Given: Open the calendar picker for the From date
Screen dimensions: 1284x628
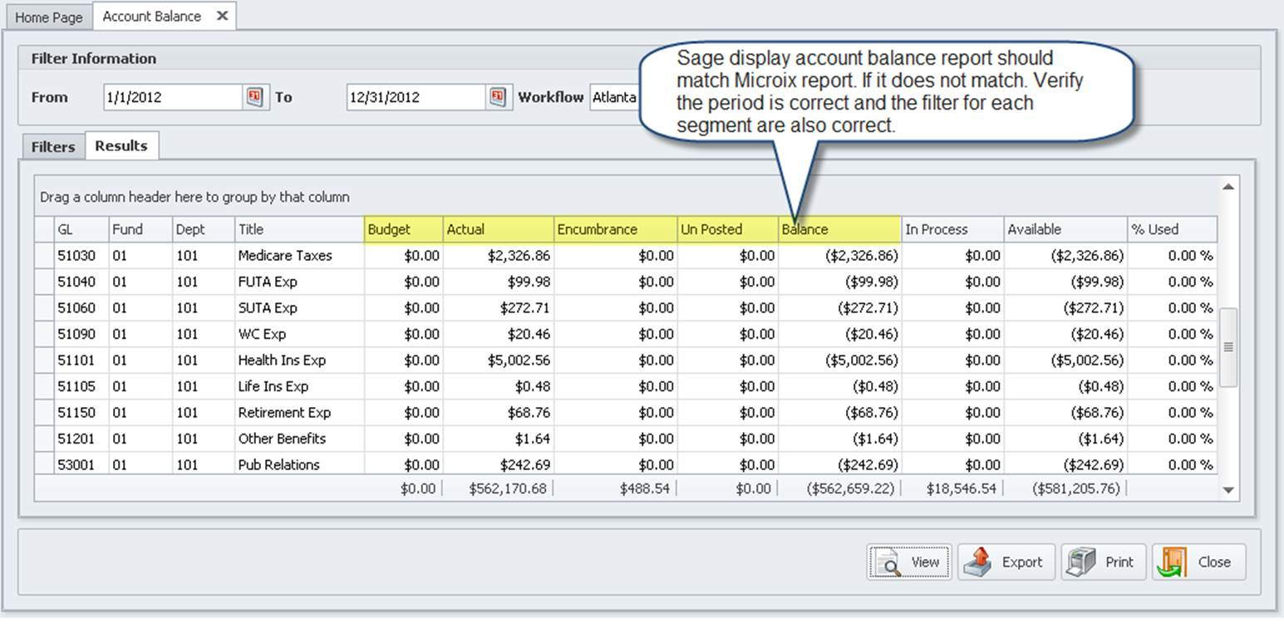Looking at the screenshot, I should point(256,97).
